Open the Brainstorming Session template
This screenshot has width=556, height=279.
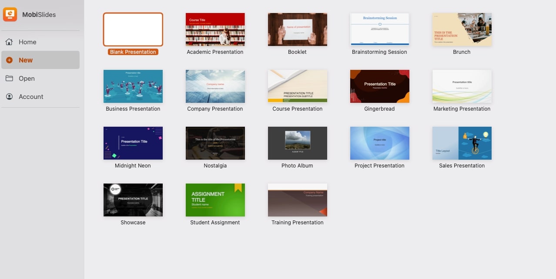pyautogui.click(x=379, y=30)
